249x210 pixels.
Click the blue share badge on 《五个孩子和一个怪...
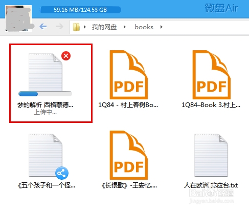[x=62, y=173]
